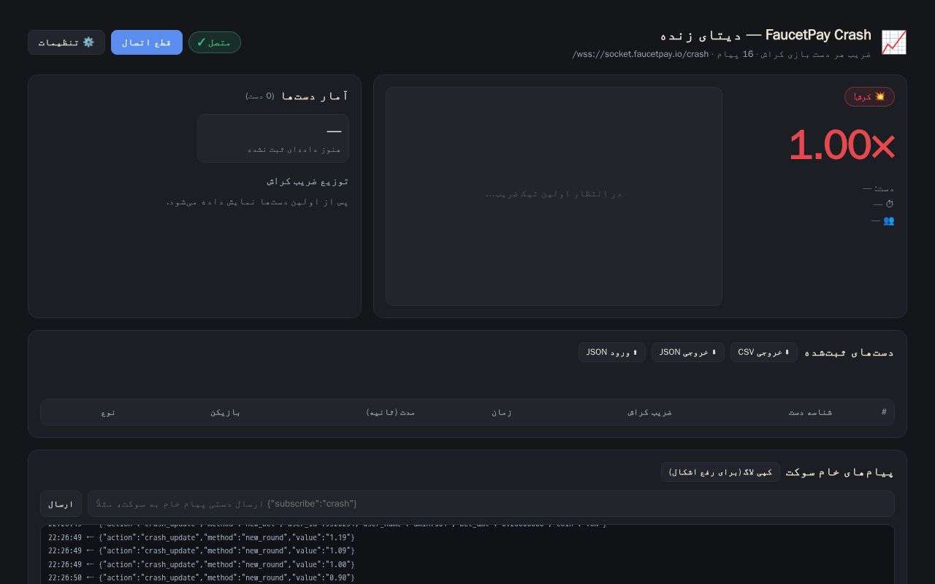Click the بازیکن column header

pyautogui.click(x=225, y=412)
